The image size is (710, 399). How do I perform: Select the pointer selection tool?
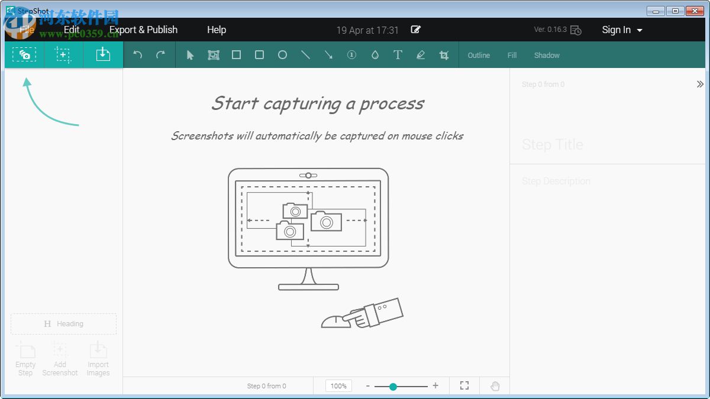[190, 55]
